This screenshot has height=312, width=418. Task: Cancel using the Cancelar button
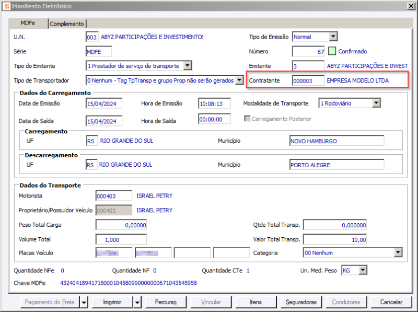391,302
